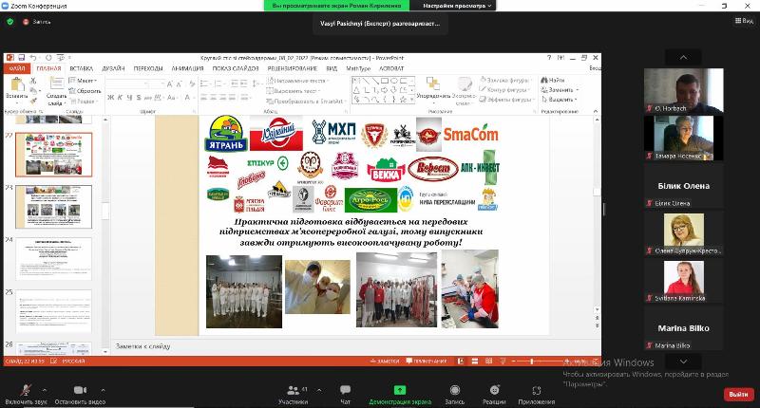Click Контур фигуры shape outline button
Image resolution: width=760 pixels, height=408 pixels.
click(503, 90)
